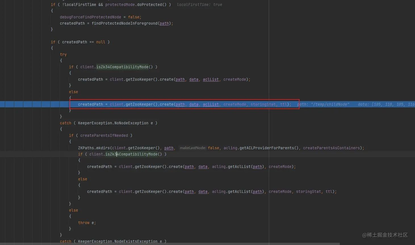Click KeeperException.NoNodeException in the catch clause
This screenshot has width=415, height=245.
pyautogui.click(x=113, y=123)
